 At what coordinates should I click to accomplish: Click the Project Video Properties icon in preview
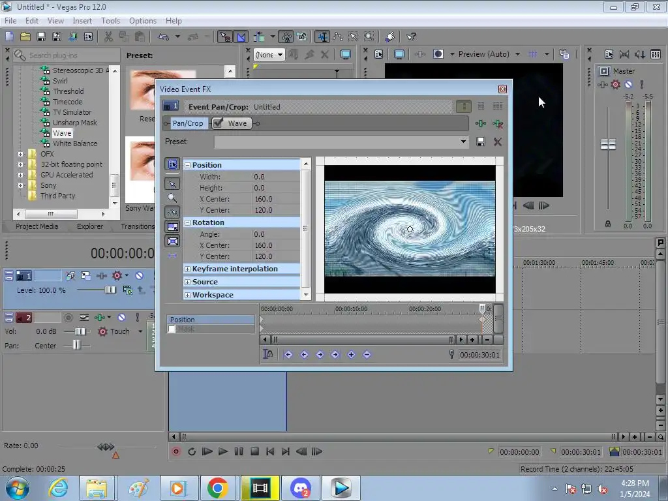pos(379,54)
